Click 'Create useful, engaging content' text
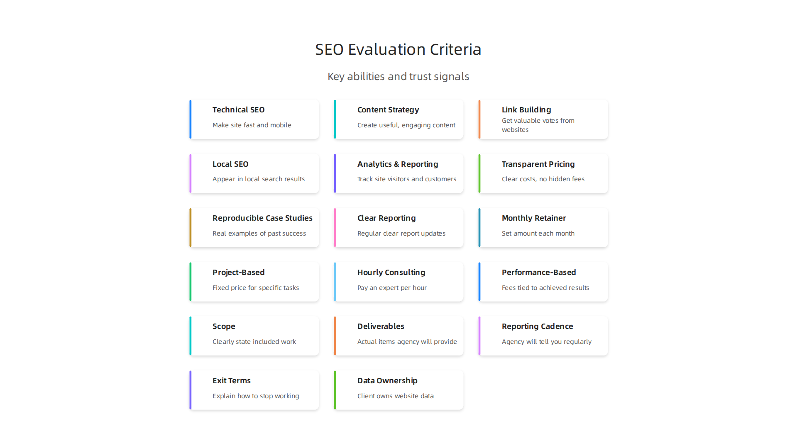797x448 pixels. pos(406,125)
